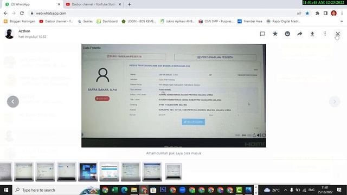Open the LOGIN - BOS KEME... bookmark

pos(139,21)
